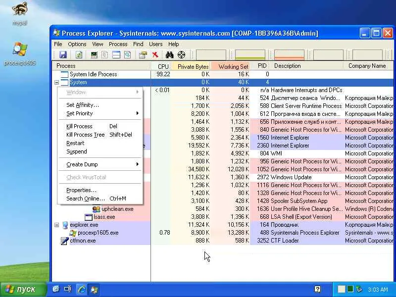396x297 pixels.
Task: Click the procexp1605 desktop icon
Action: point(20,54)
